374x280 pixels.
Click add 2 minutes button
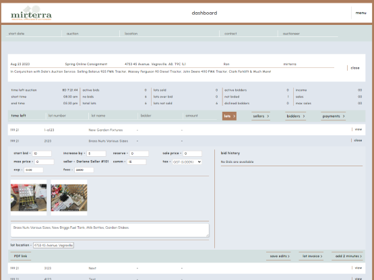[347, 256]
